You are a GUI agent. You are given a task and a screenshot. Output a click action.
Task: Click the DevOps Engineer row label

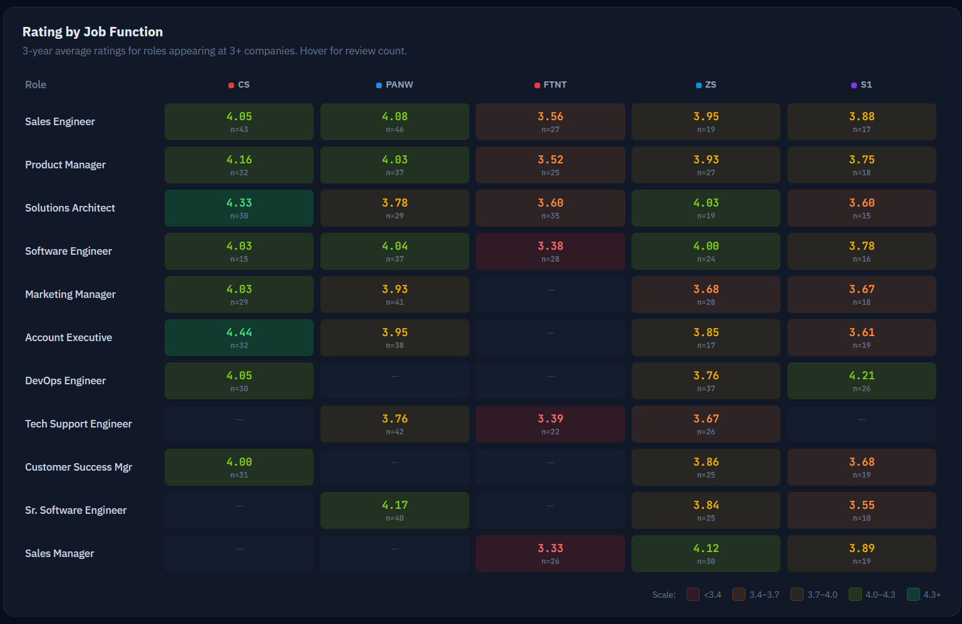[x=65, y=381]
